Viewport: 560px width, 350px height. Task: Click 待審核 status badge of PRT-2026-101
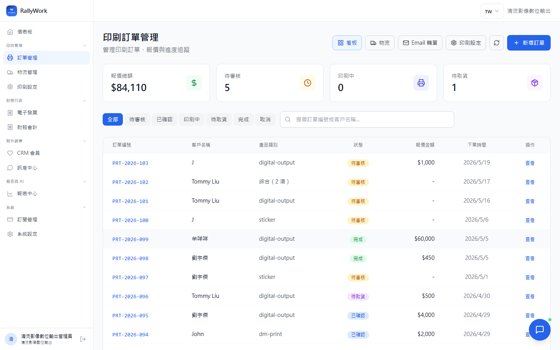click(358, 201)
